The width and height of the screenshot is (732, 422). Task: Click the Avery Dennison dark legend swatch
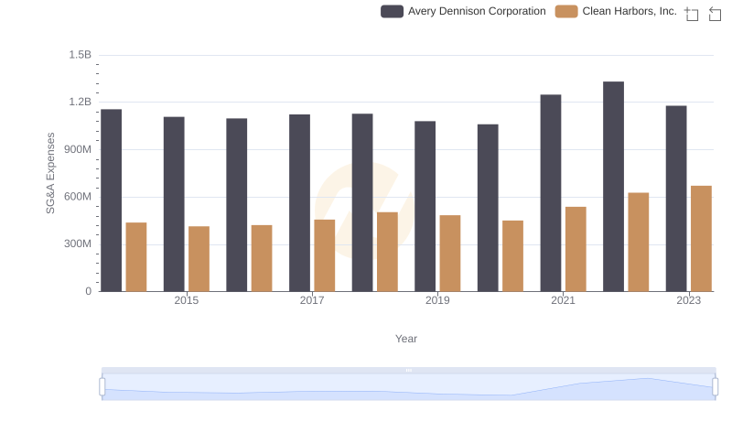click(393, 11)
